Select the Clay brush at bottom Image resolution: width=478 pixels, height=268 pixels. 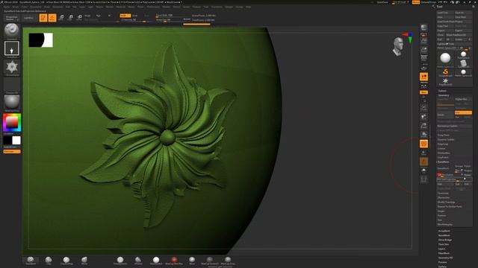click(x=49, y=261)
